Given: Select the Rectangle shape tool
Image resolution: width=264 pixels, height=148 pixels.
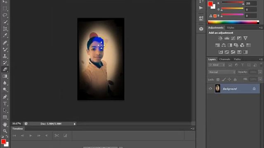Looking at the screenshot, I should point(5,117).
